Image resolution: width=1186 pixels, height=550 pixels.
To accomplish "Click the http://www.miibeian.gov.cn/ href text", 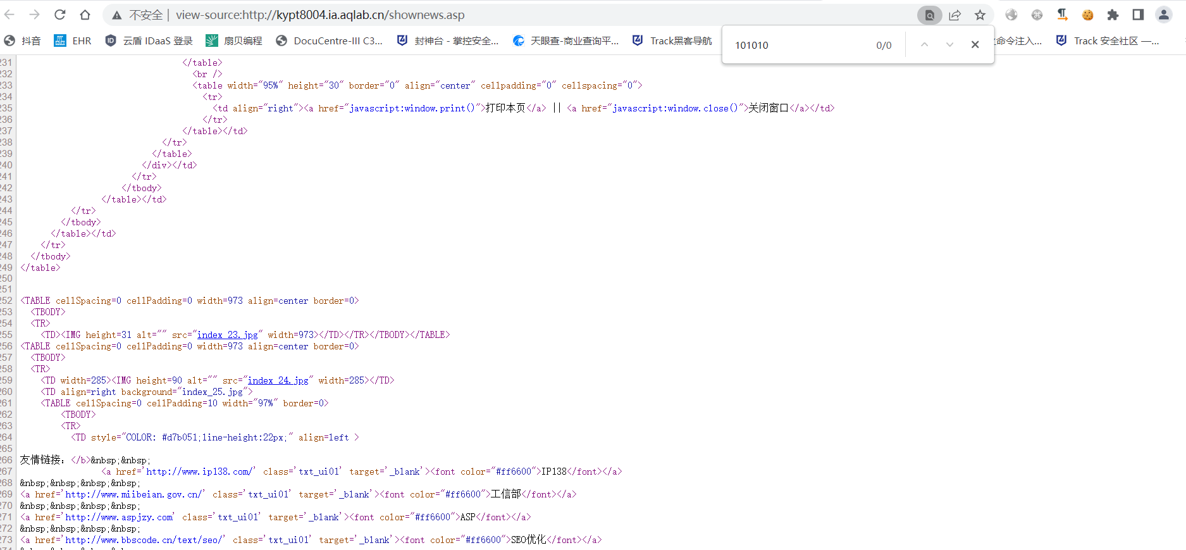I will (134, 494).
